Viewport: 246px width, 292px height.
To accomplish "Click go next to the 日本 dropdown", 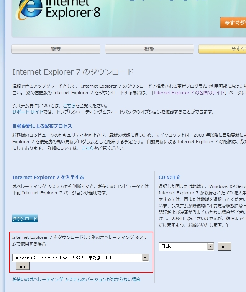I will click(x=225, y=246).
